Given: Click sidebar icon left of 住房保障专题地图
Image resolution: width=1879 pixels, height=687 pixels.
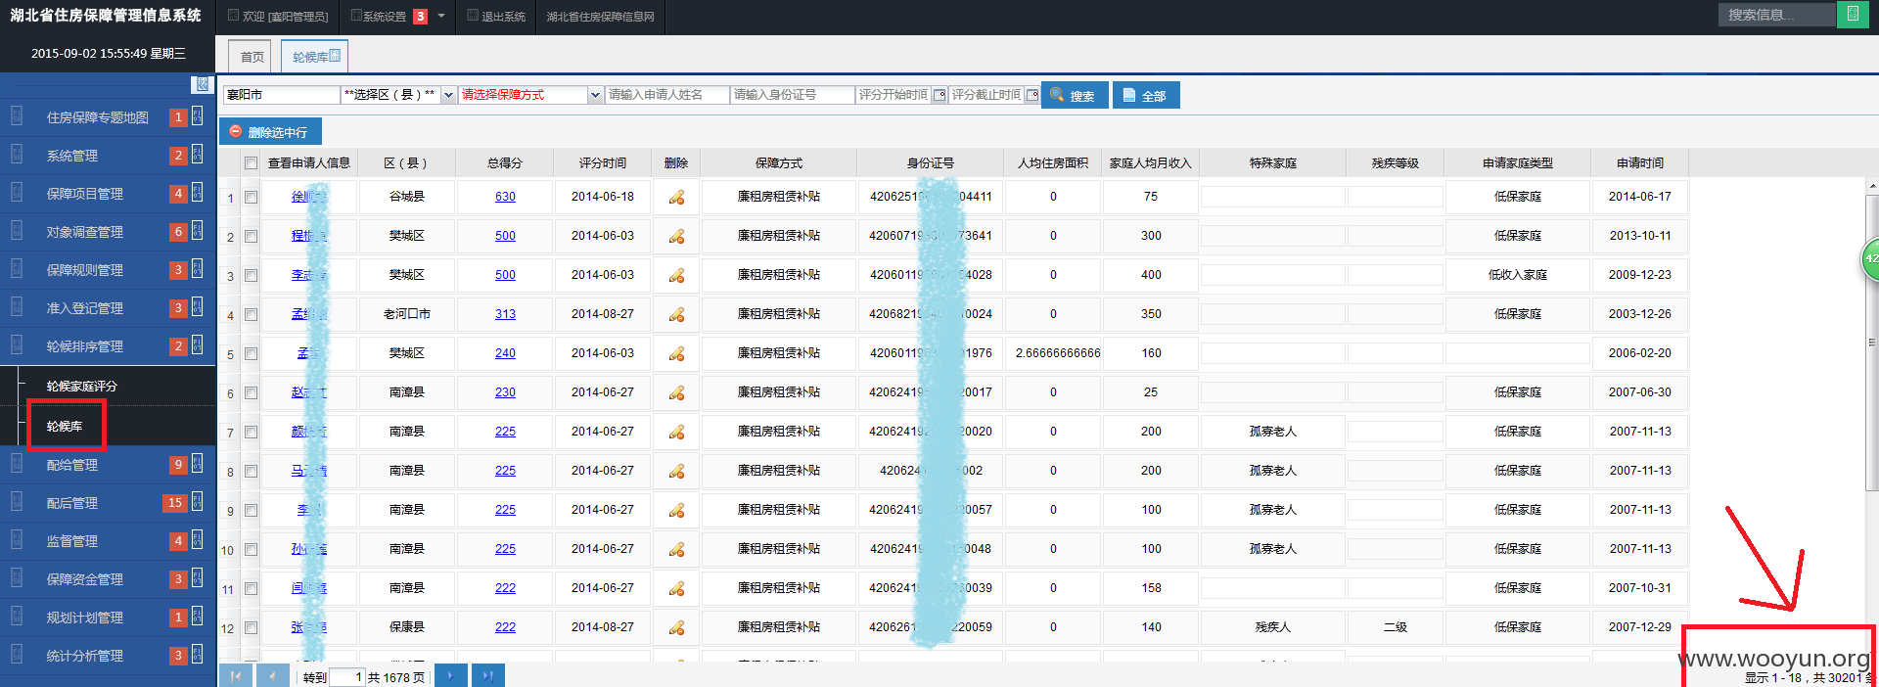Looking at the screenshot, I should coord(17,115).
